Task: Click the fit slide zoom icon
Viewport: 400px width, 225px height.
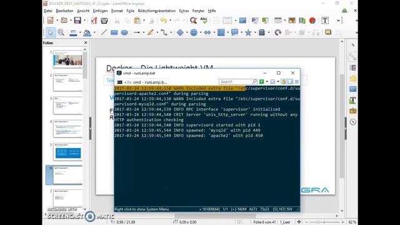Action: [x=299, y=222]
